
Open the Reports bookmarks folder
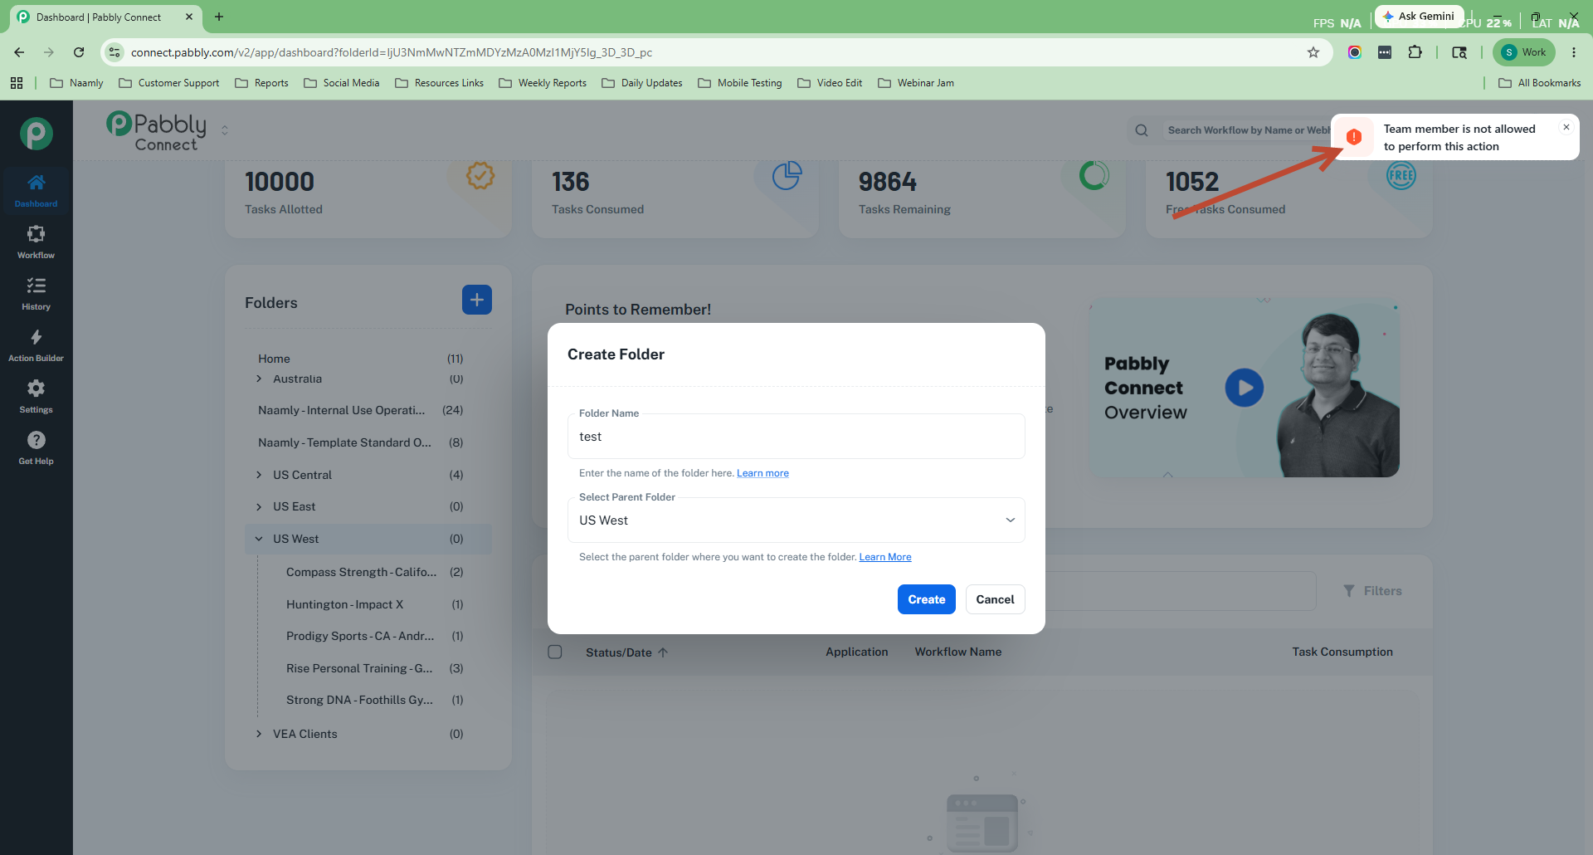point(261,83)
